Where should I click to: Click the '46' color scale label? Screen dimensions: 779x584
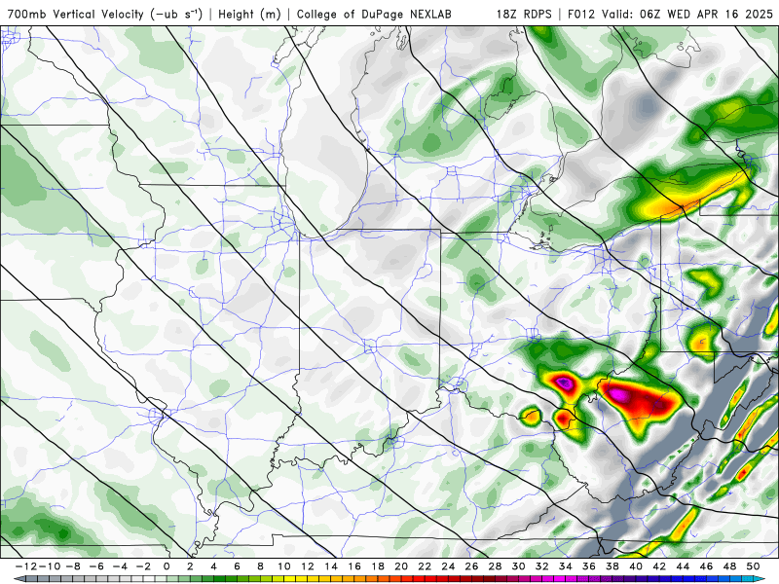point(707,566)
